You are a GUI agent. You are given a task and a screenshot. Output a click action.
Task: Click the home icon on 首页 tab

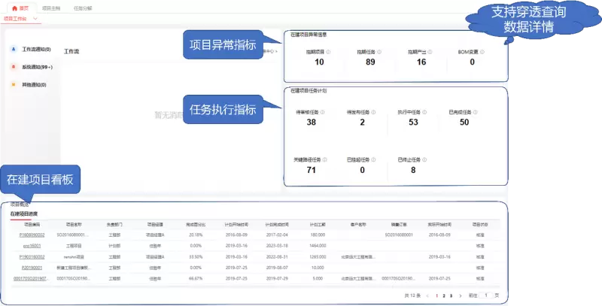coord(14,7)
